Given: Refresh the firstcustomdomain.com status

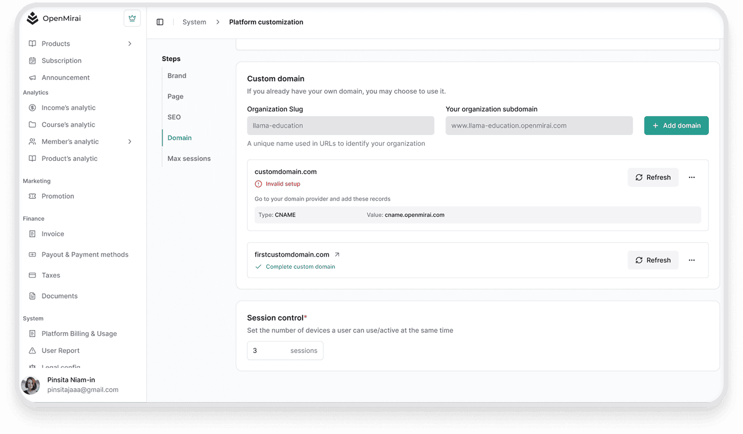Looking at the screenshot, I should click(x=653, y=260).
